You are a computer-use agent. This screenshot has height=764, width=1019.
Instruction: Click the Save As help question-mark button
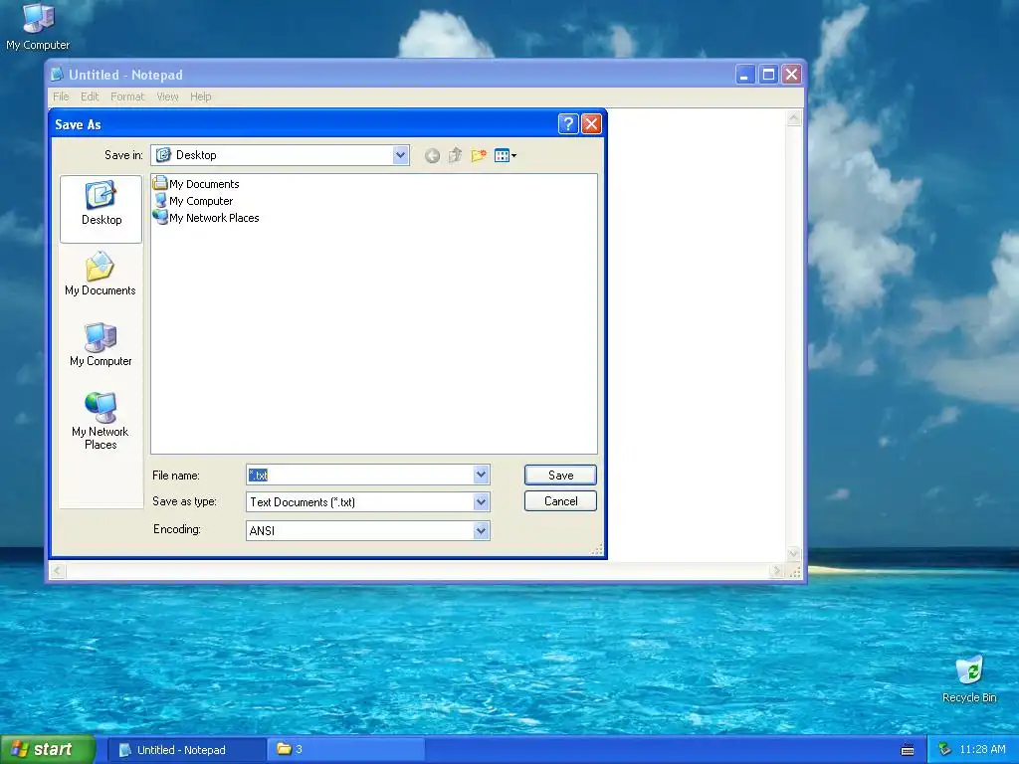coord(568,124)
